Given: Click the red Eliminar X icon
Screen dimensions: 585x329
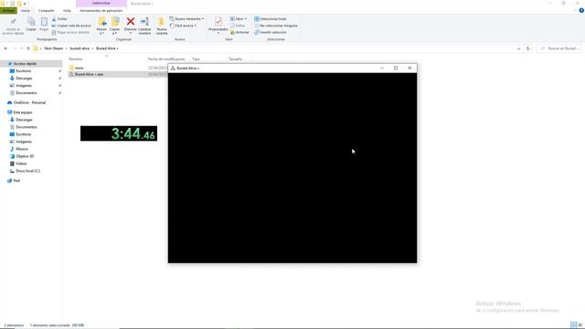Looking at the screenshot, I should [131, 22].
